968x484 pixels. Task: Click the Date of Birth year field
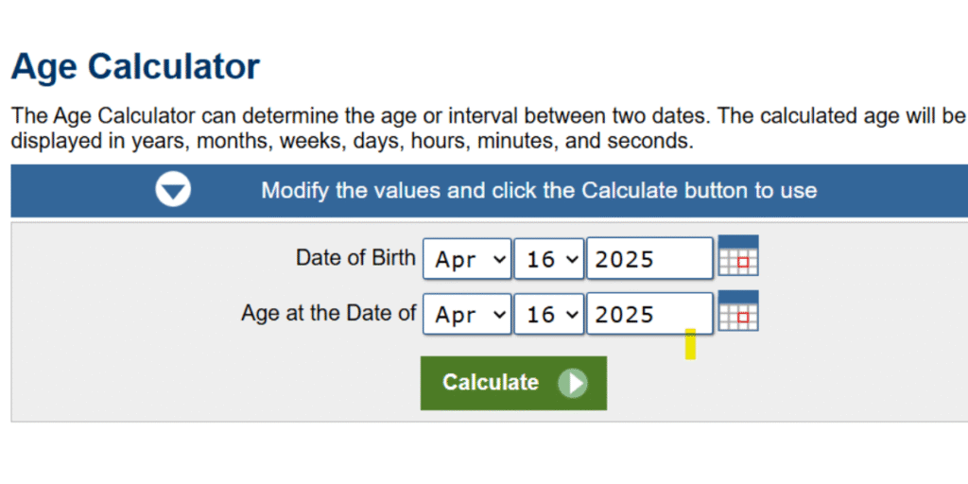click(648, 259)
